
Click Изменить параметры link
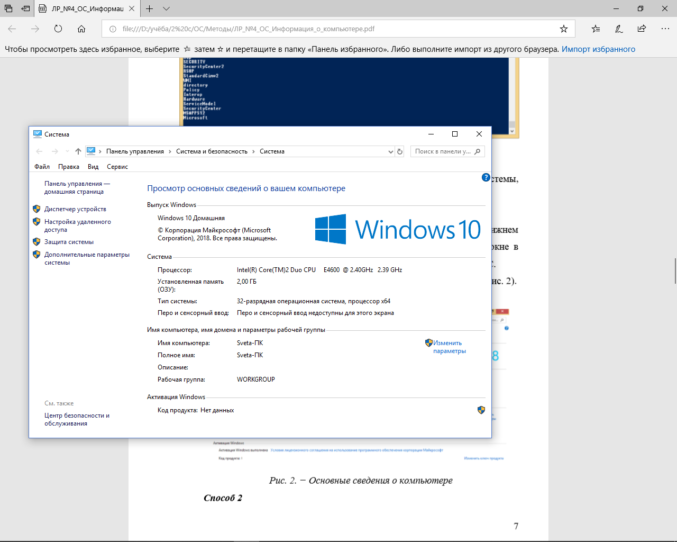(x=450, y=347)
